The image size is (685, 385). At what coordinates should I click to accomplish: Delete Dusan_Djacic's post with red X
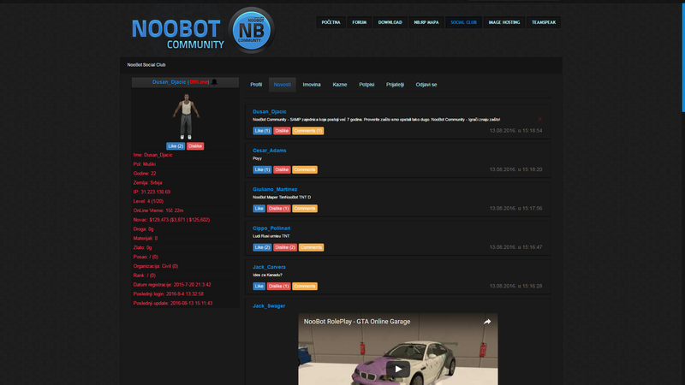coord(540,119)
